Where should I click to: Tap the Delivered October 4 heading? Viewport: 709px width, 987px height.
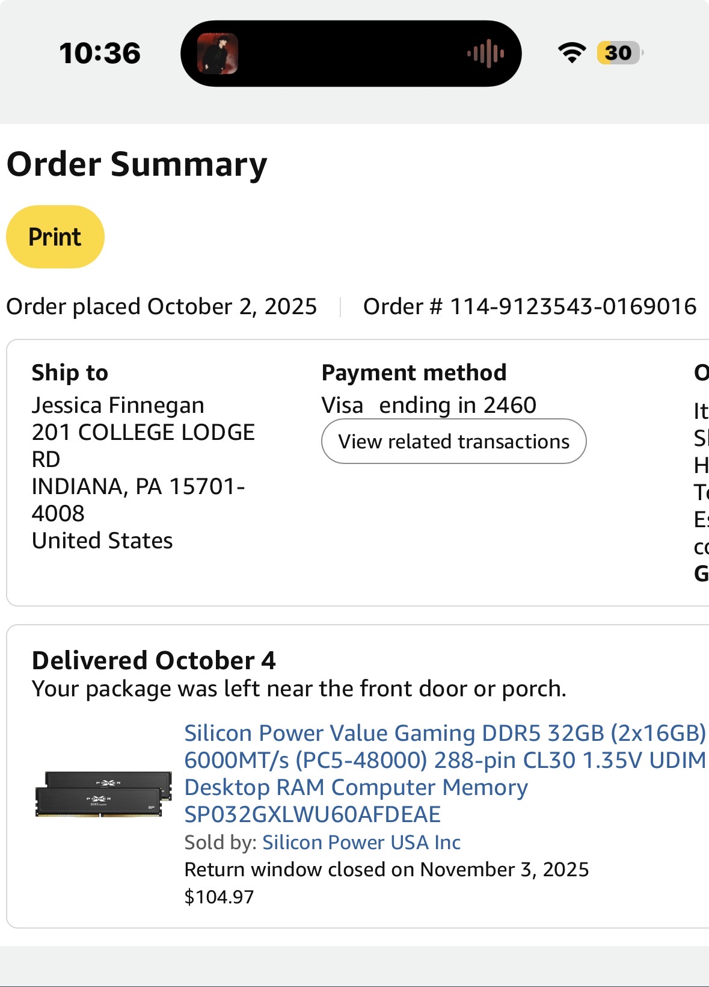click(x=154, y=660)
